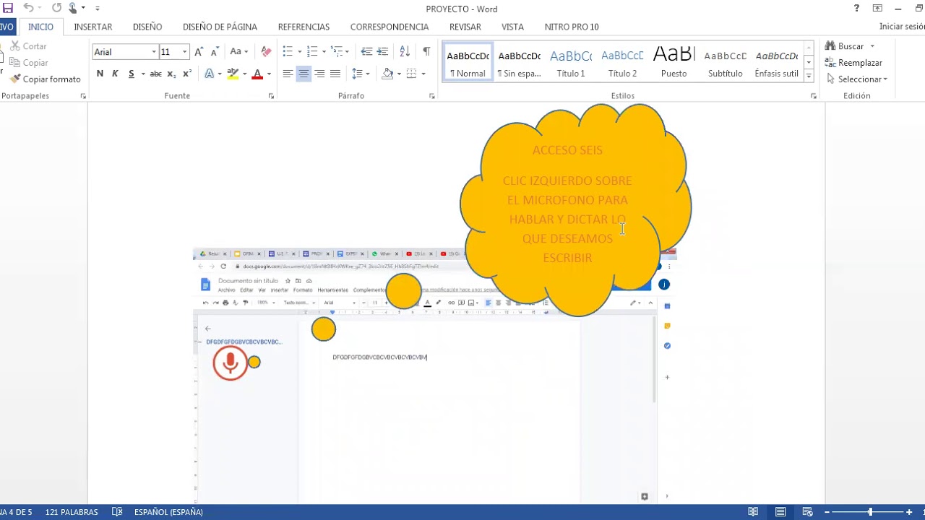Apply the Normal style
The width and height of the screenshot is (925, 520).
point(468,63)
